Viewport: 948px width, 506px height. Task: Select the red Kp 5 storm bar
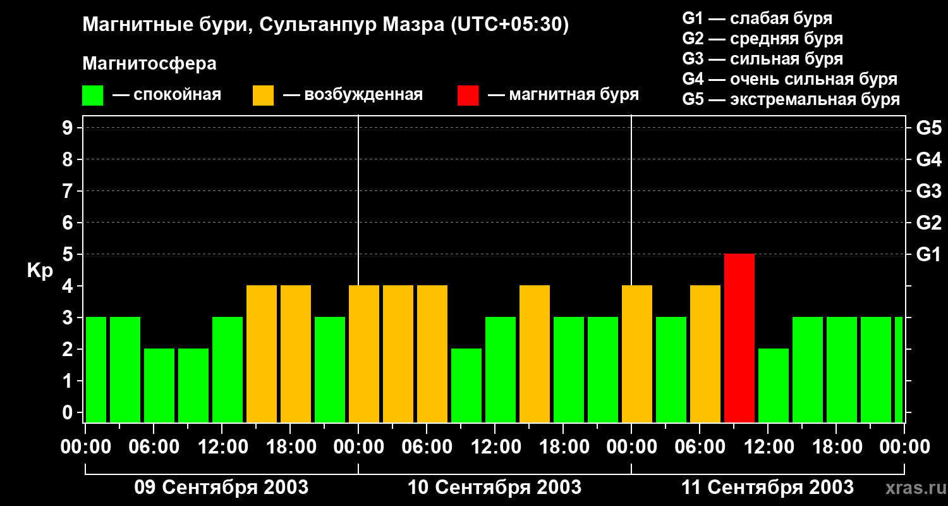[739, 338]
